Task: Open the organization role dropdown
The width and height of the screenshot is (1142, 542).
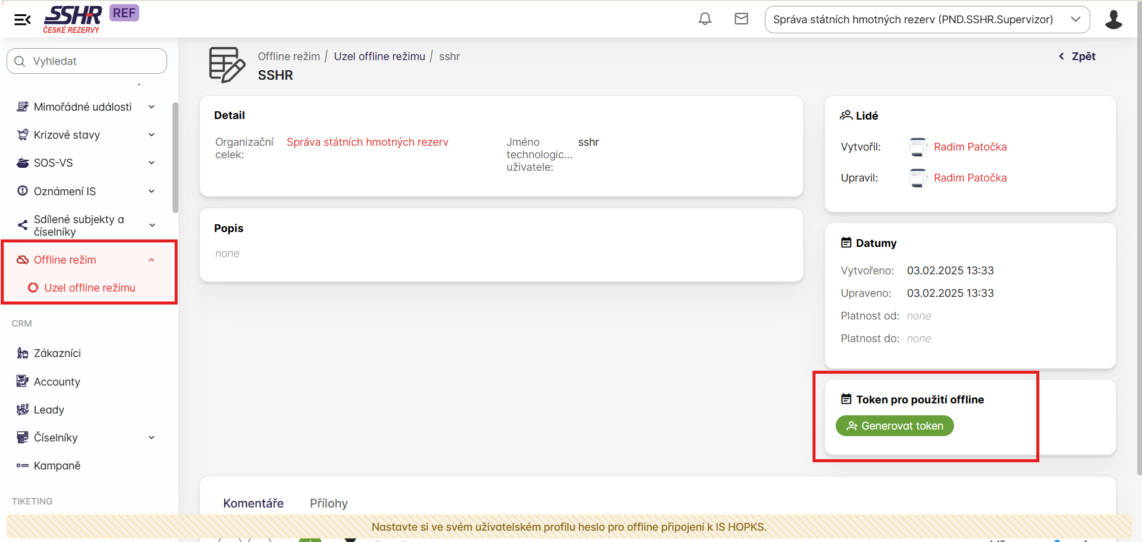Action: (x=927, y=20)
